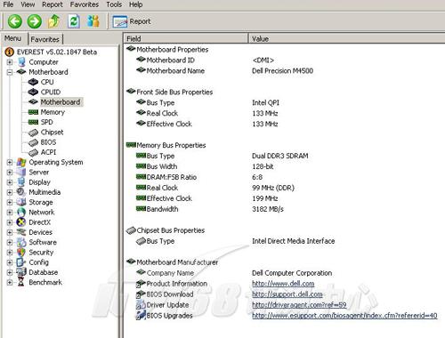Go up one level with Up arrow
Image resolution: width=445 pixels, height=338 pixels.
[x=54, y=21]
